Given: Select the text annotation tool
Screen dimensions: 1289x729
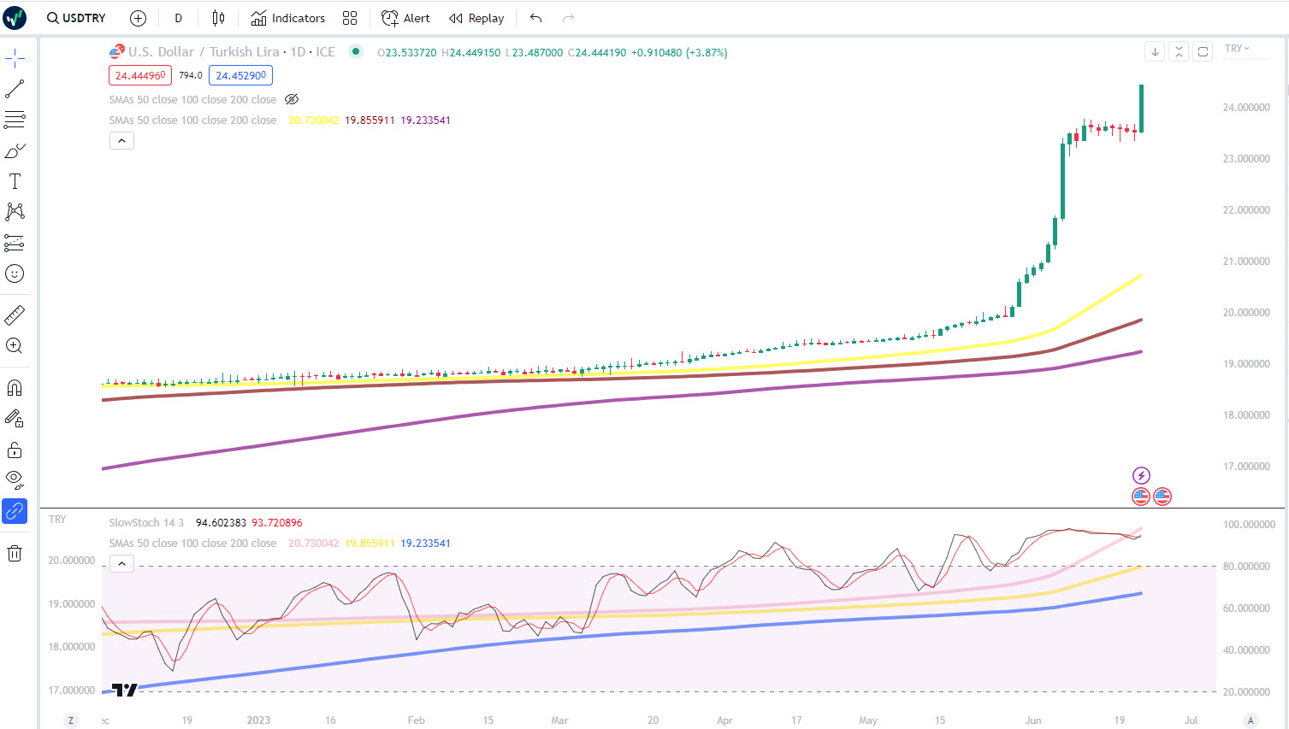Looking at the screenshot, I should 15,181.
